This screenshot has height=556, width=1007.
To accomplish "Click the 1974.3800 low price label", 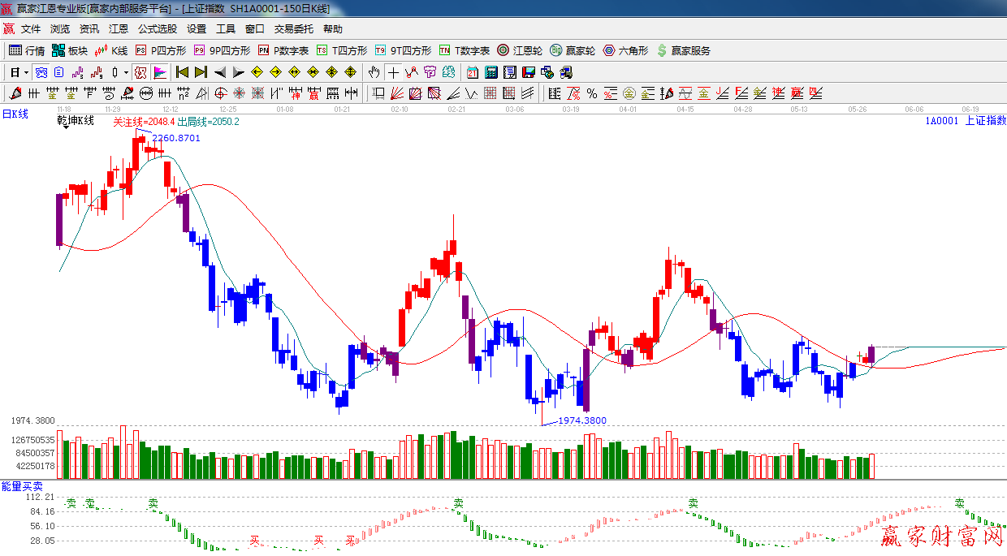I will [x=581, y=420].
